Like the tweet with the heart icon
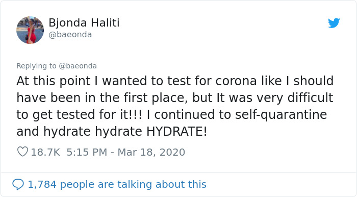 click(23, 152)
